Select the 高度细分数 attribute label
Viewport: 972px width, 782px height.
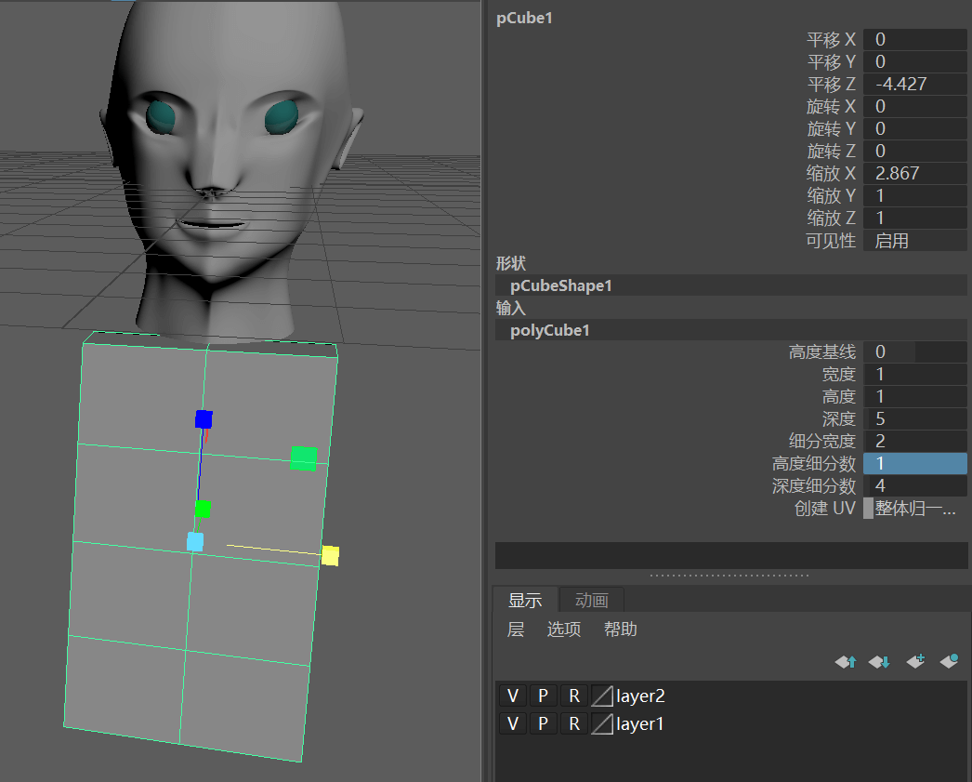coord(814,464)
